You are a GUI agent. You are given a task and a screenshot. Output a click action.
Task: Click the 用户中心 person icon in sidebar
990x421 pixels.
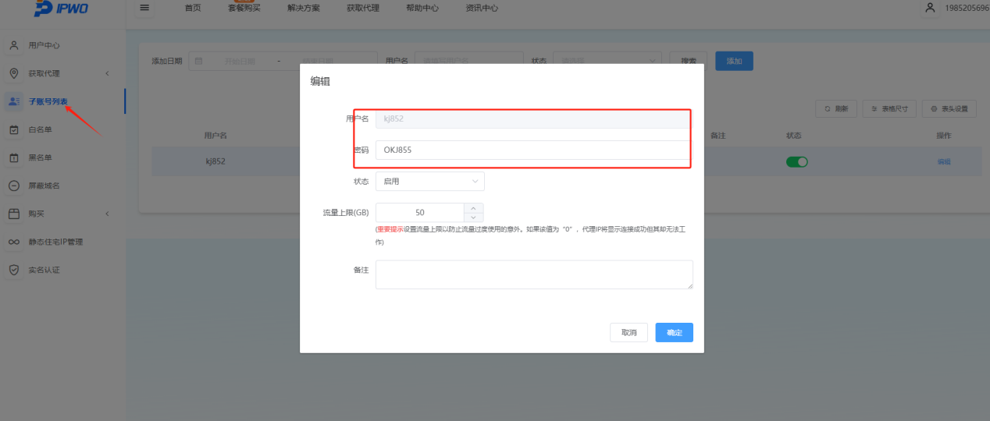point(14,45)
